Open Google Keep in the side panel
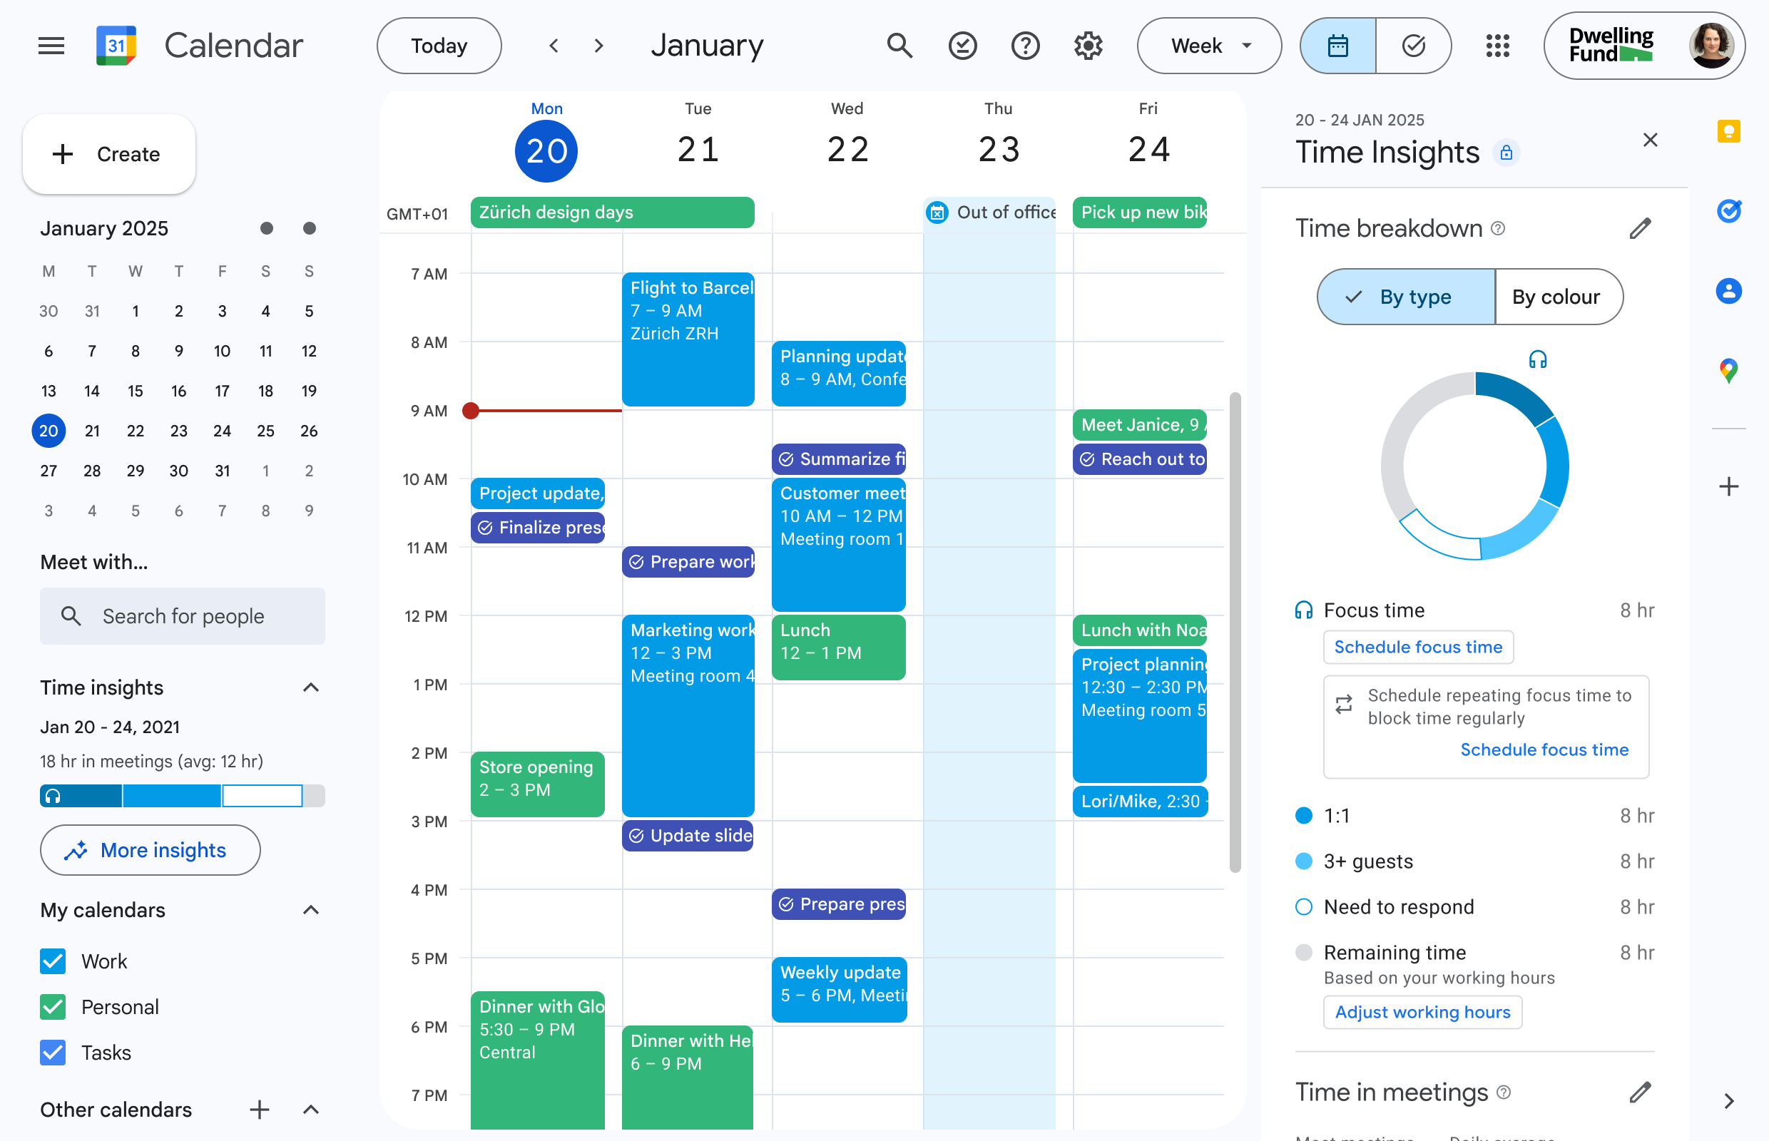The width and height of the screenshot is (1769, 1141). tap(1729, 131)
